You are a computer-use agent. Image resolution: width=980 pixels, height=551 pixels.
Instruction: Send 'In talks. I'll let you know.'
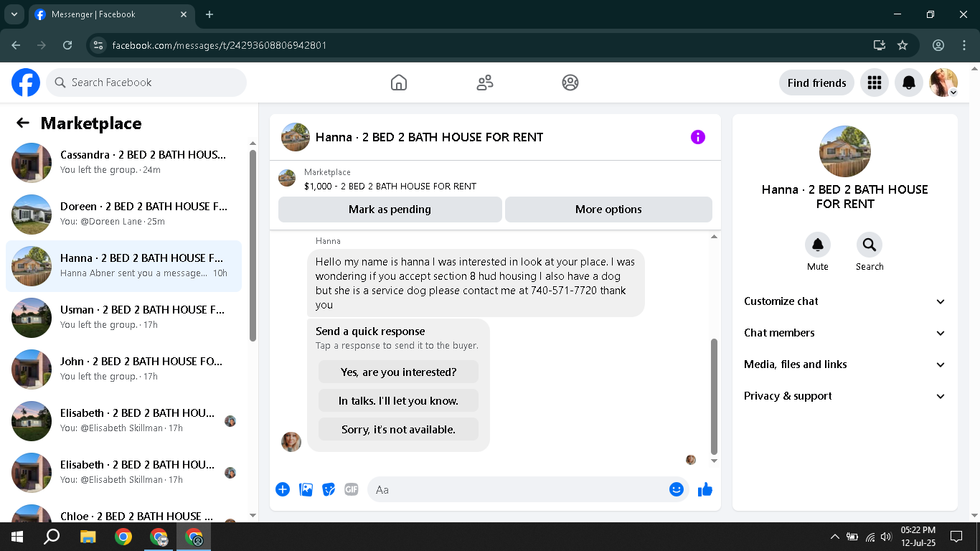pyautogui.click(x=398, y=401)
